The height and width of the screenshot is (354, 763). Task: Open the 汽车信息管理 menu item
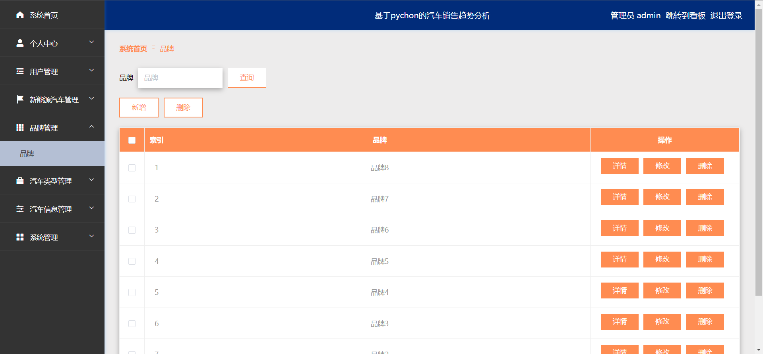click(52, 208)
